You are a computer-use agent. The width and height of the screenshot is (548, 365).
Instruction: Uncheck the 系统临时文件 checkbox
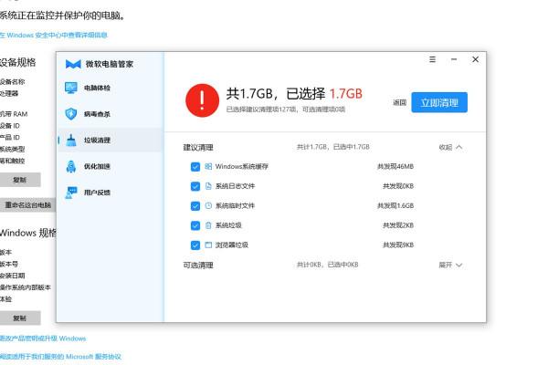[195, 205]
